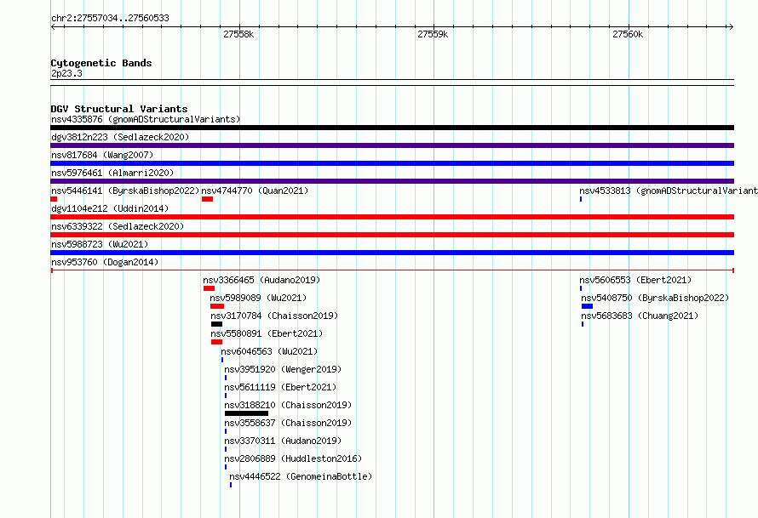Open nsv2806889 (Huddleston2016) label
This screenshot has width=758, height=518.
tap(293, 458)
